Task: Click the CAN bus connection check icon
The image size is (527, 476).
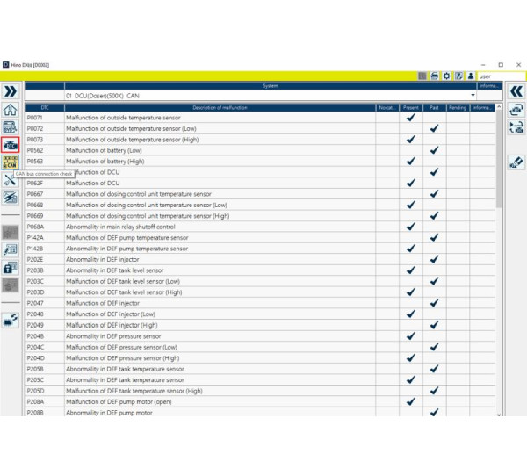Action: 11,162
